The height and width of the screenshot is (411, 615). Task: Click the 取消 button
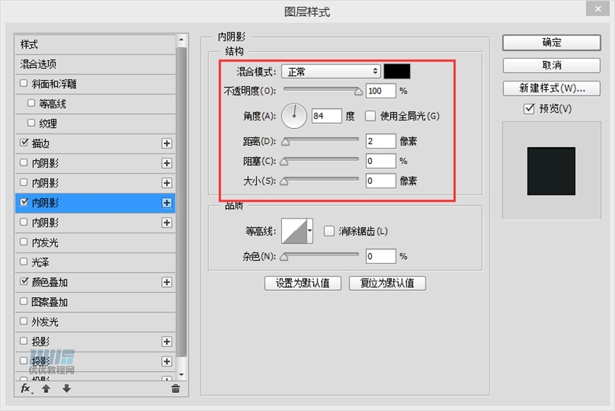(x=551, y=65)
